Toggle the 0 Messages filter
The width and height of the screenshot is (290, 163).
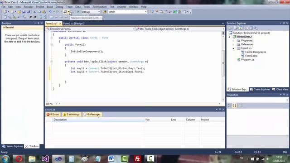(x=92, y=115)
